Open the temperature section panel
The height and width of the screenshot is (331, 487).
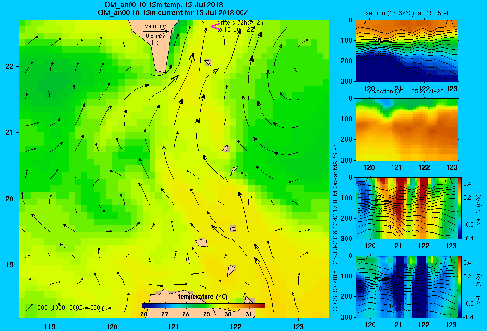click(407, 51)
